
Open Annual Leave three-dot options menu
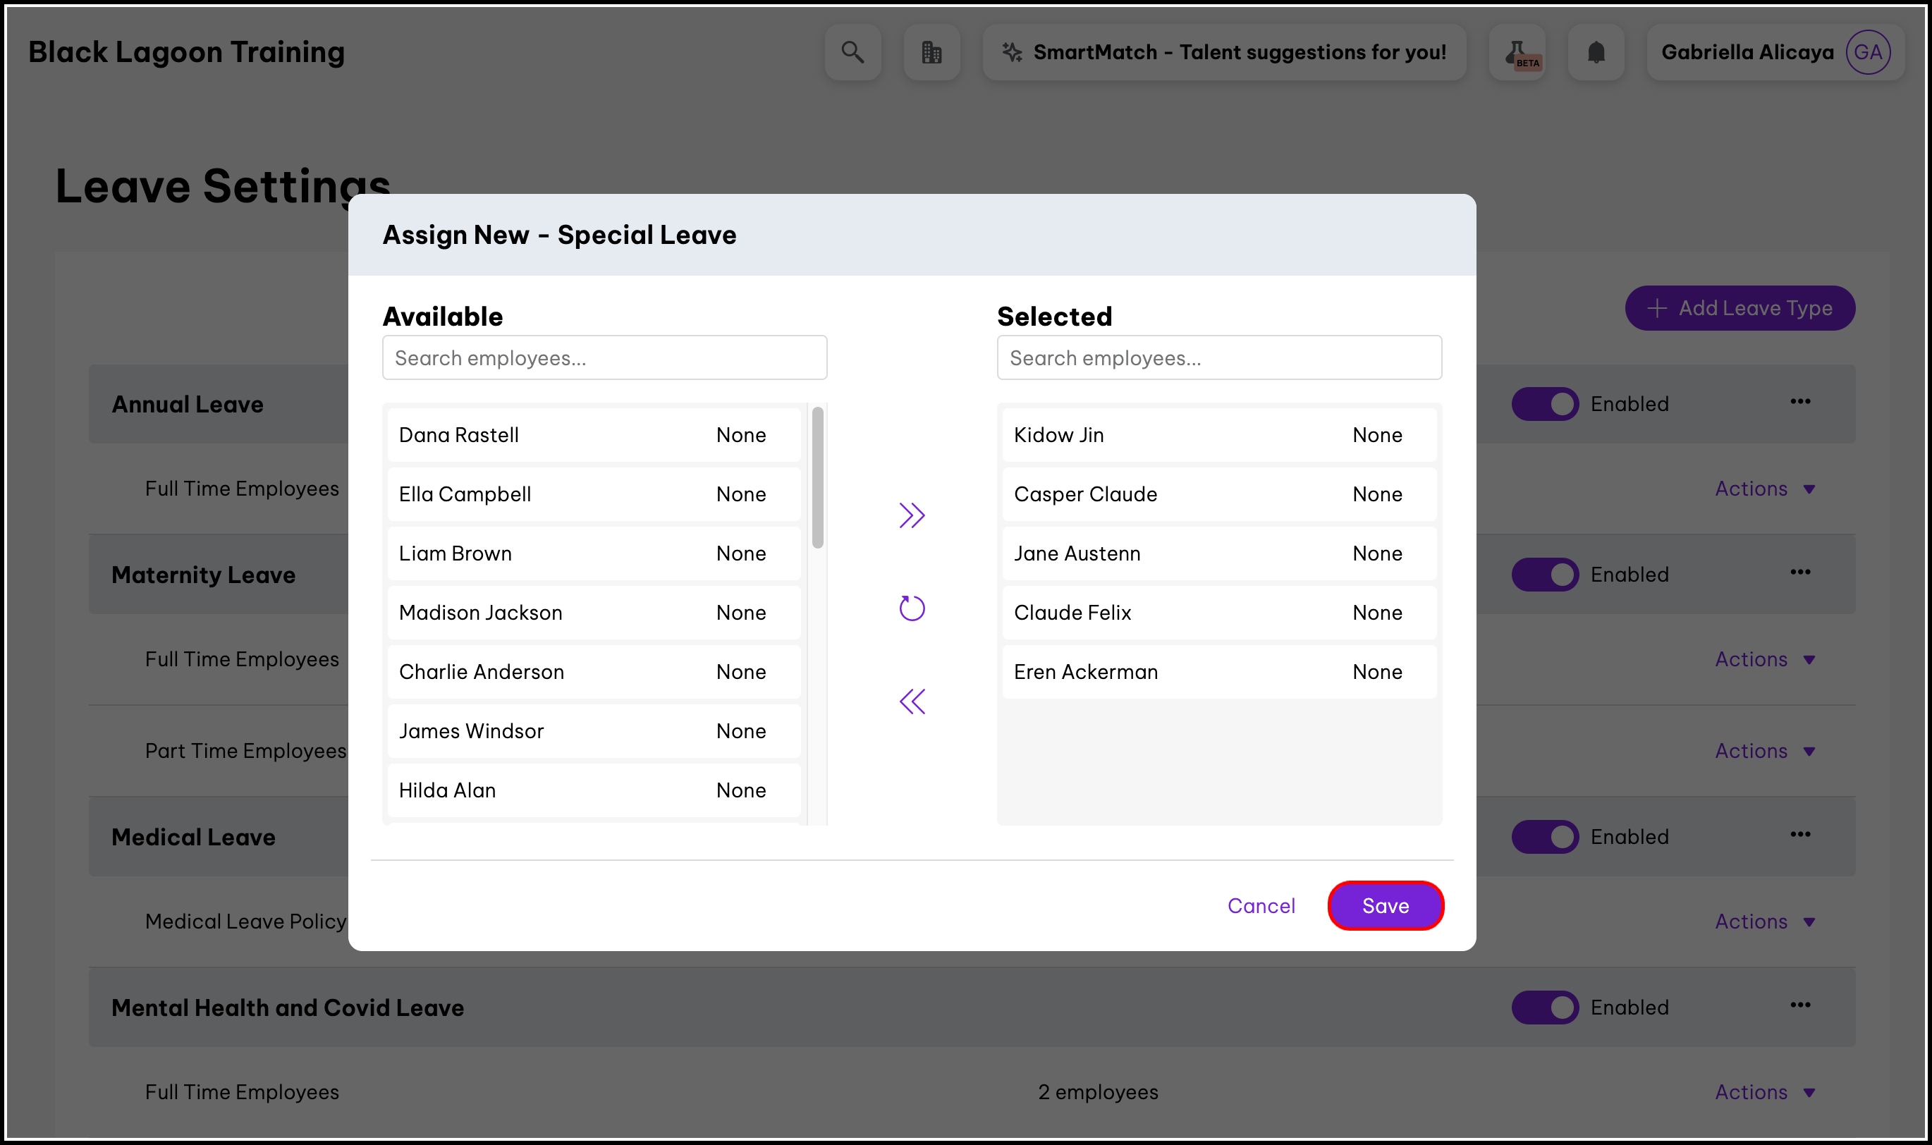pyautogui.click(x=1800, y=402)
